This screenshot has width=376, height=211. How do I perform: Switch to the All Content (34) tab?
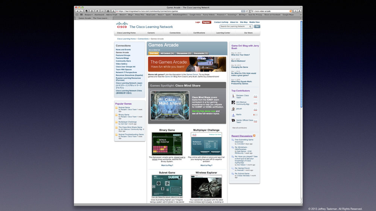[167, 54]
